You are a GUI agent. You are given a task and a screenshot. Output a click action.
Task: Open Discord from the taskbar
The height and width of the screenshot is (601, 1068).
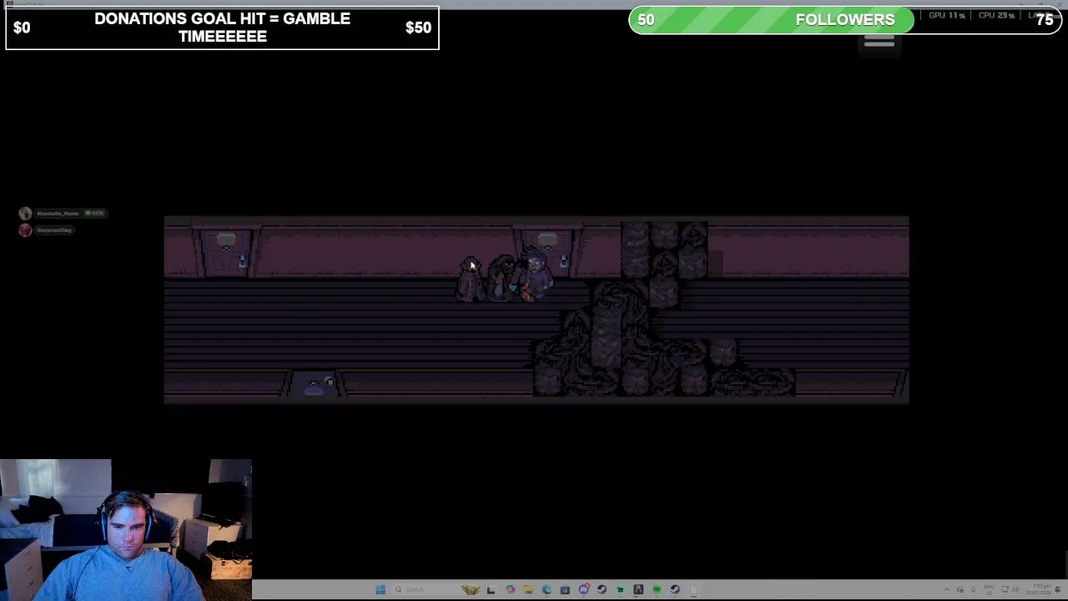click(583, 589)
